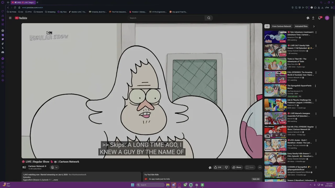Open My Flow bookmark
This screenshot has height=188, width=335.
(62, 12)
